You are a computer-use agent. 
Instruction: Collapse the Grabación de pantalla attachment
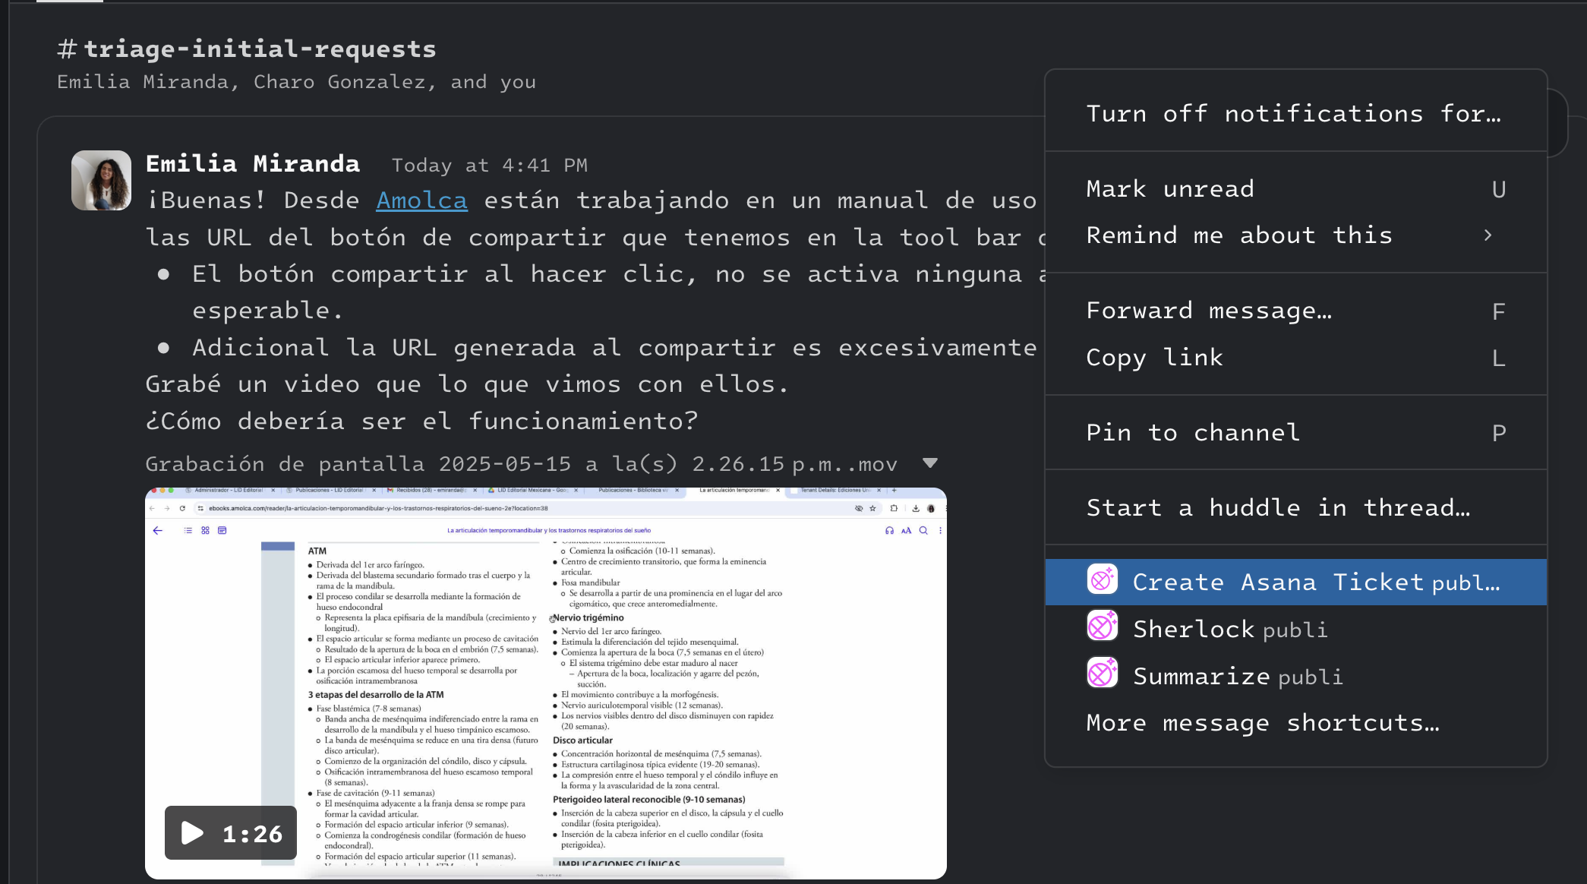pos(931,463)
